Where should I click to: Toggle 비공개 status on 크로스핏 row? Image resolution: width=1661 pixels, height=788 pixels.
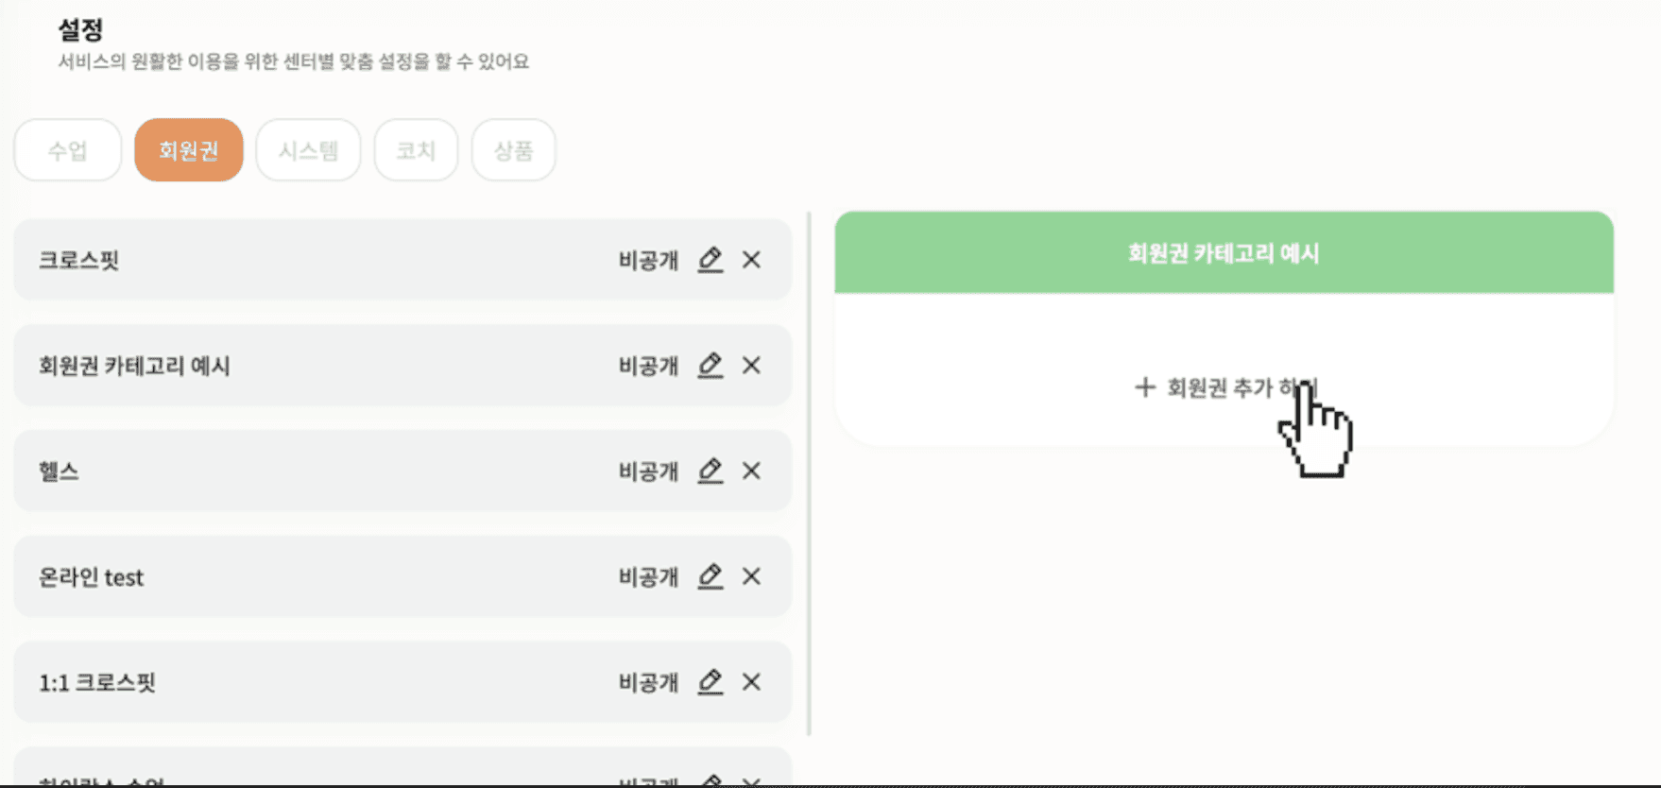click(649, 261)
